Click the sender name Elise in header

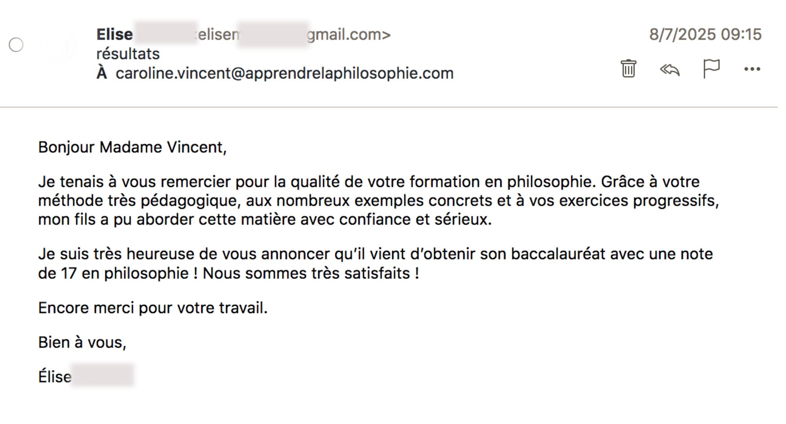[114, 35]
